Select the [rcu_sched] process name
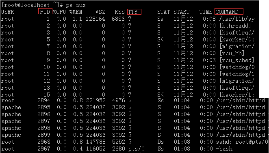This screenshot has width=269, height=153. [237, 60]
